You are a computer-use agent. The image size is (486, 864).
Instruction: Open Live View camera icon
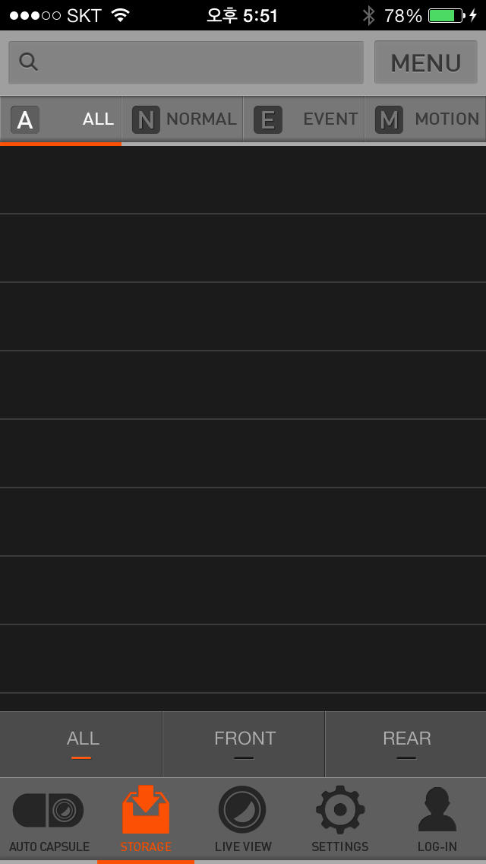[242, 811]
